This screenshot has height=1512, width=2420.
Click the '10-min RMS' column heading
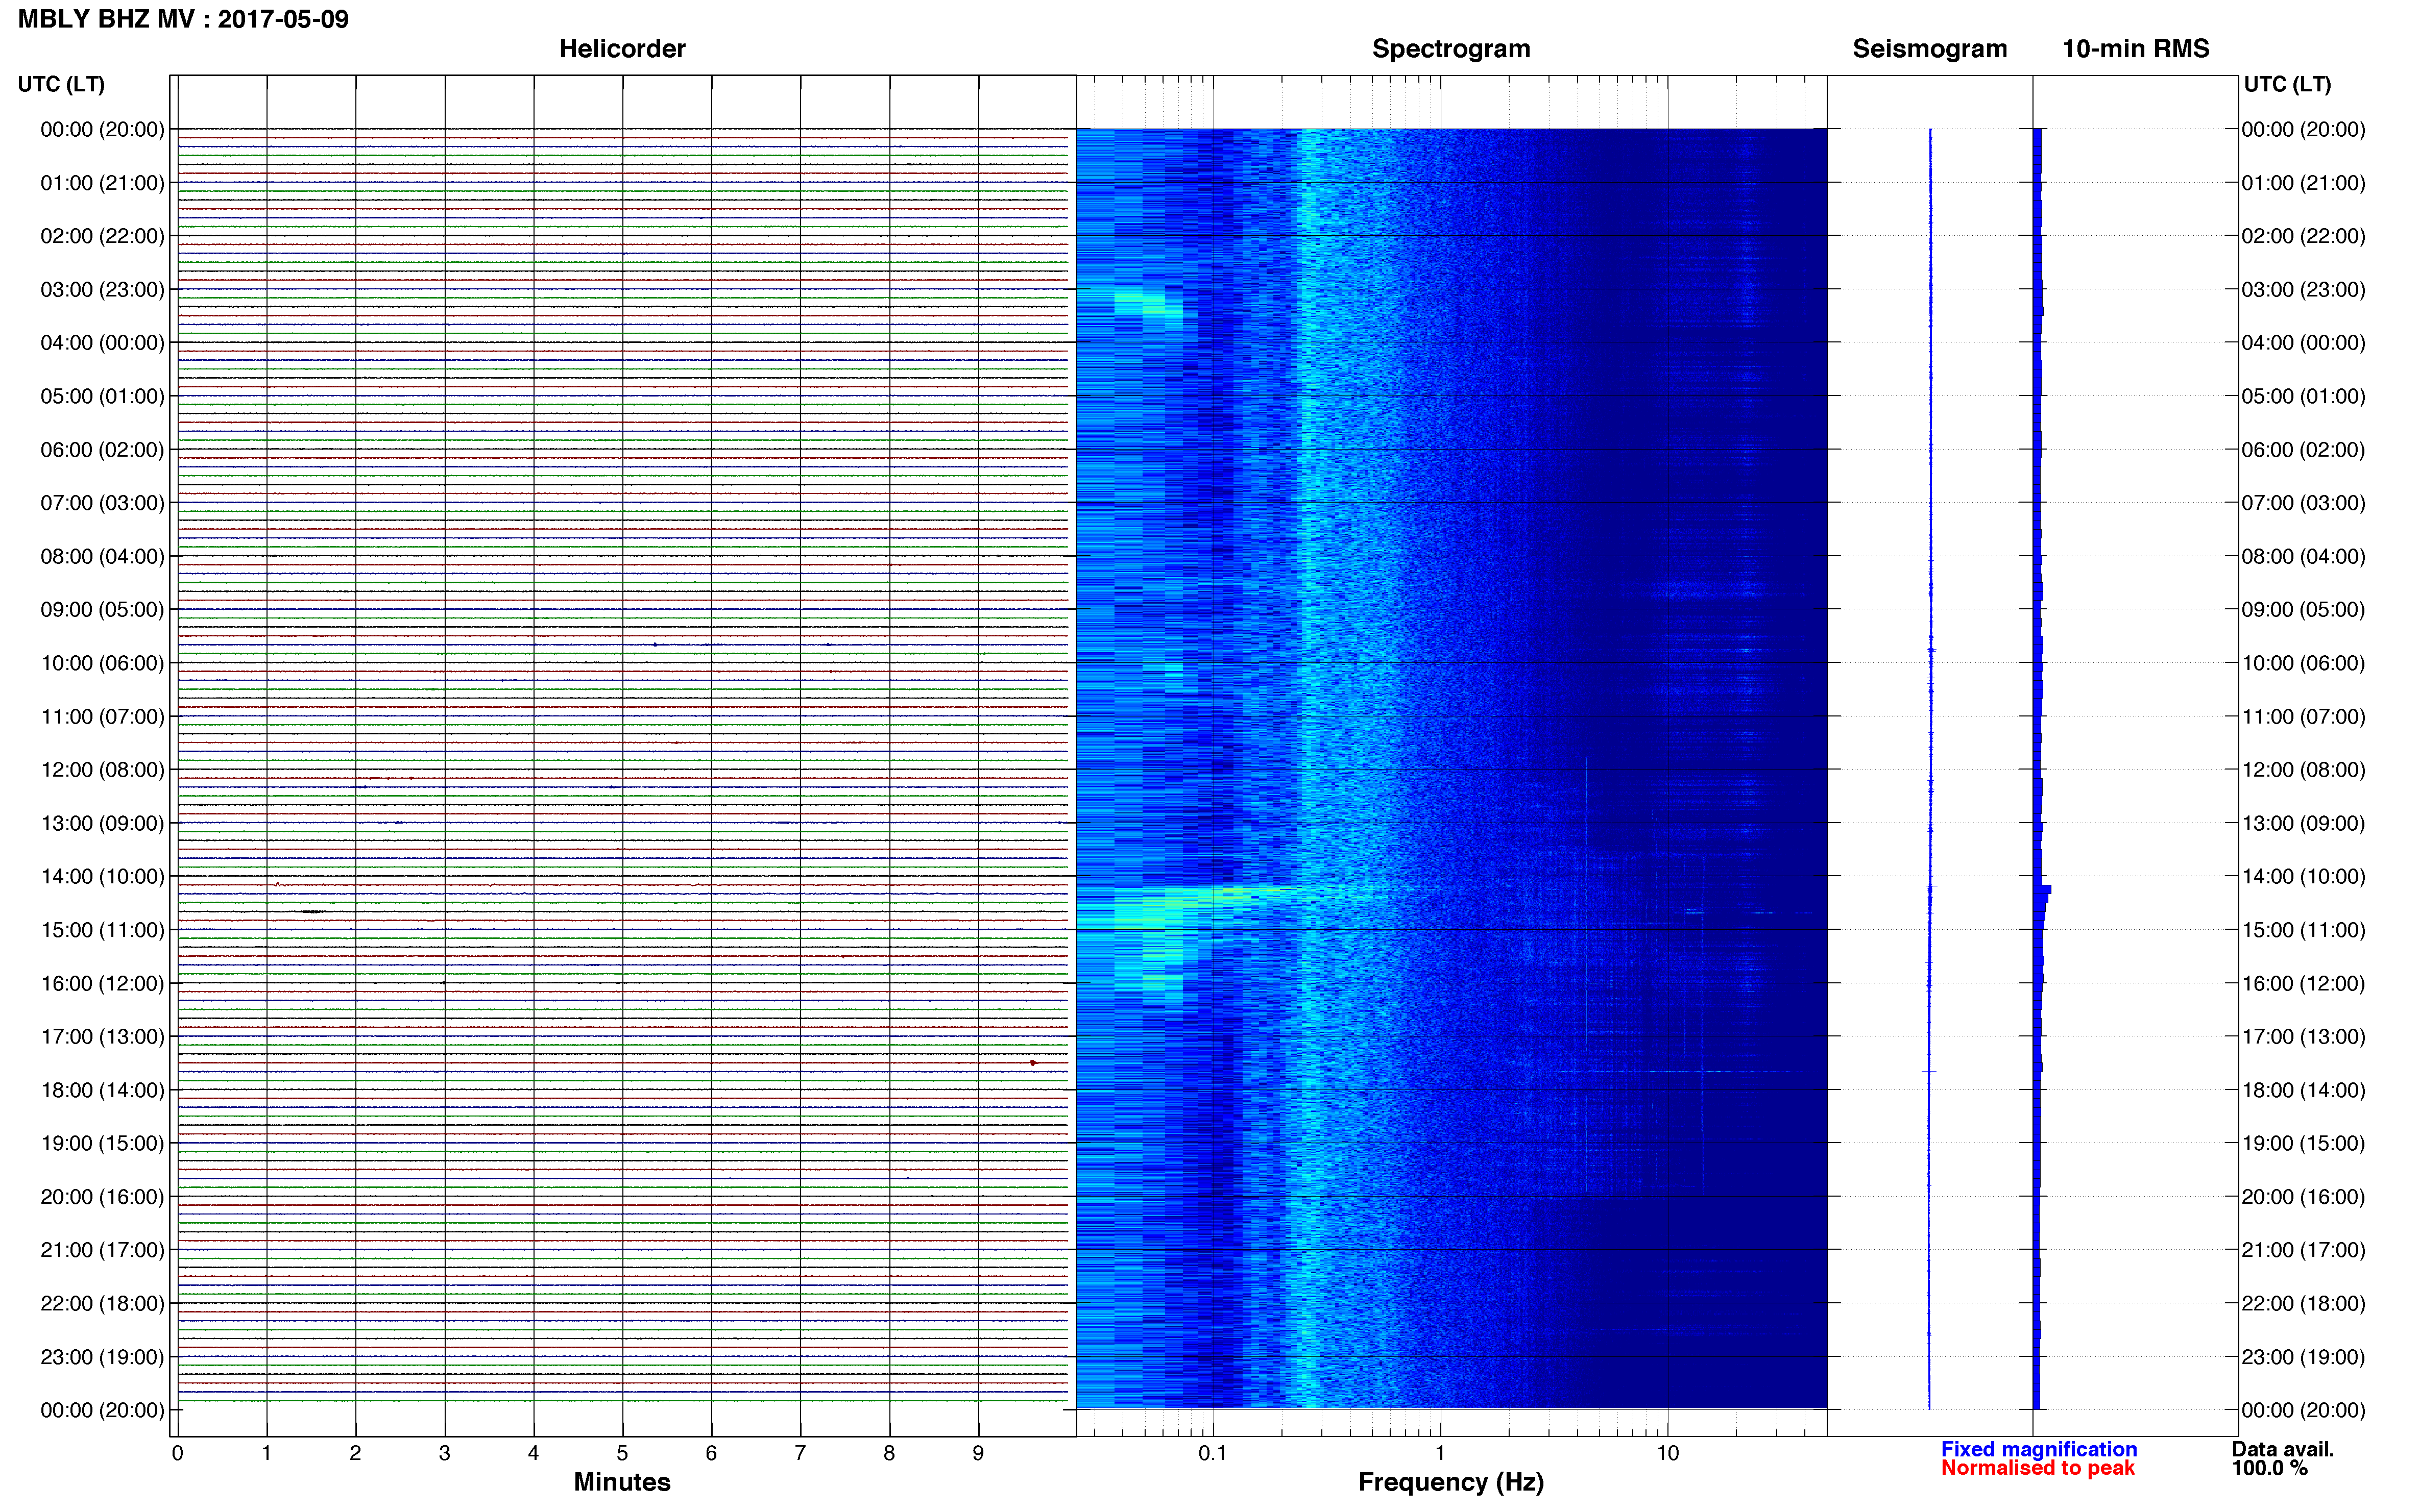2136,49
